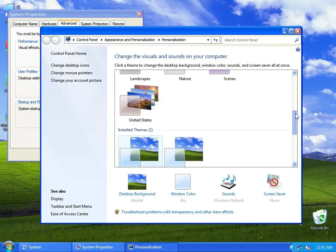Open the Screen Saver icon
Screen dimensions: 336x252
pyautogui.click(x=274, y=182)
